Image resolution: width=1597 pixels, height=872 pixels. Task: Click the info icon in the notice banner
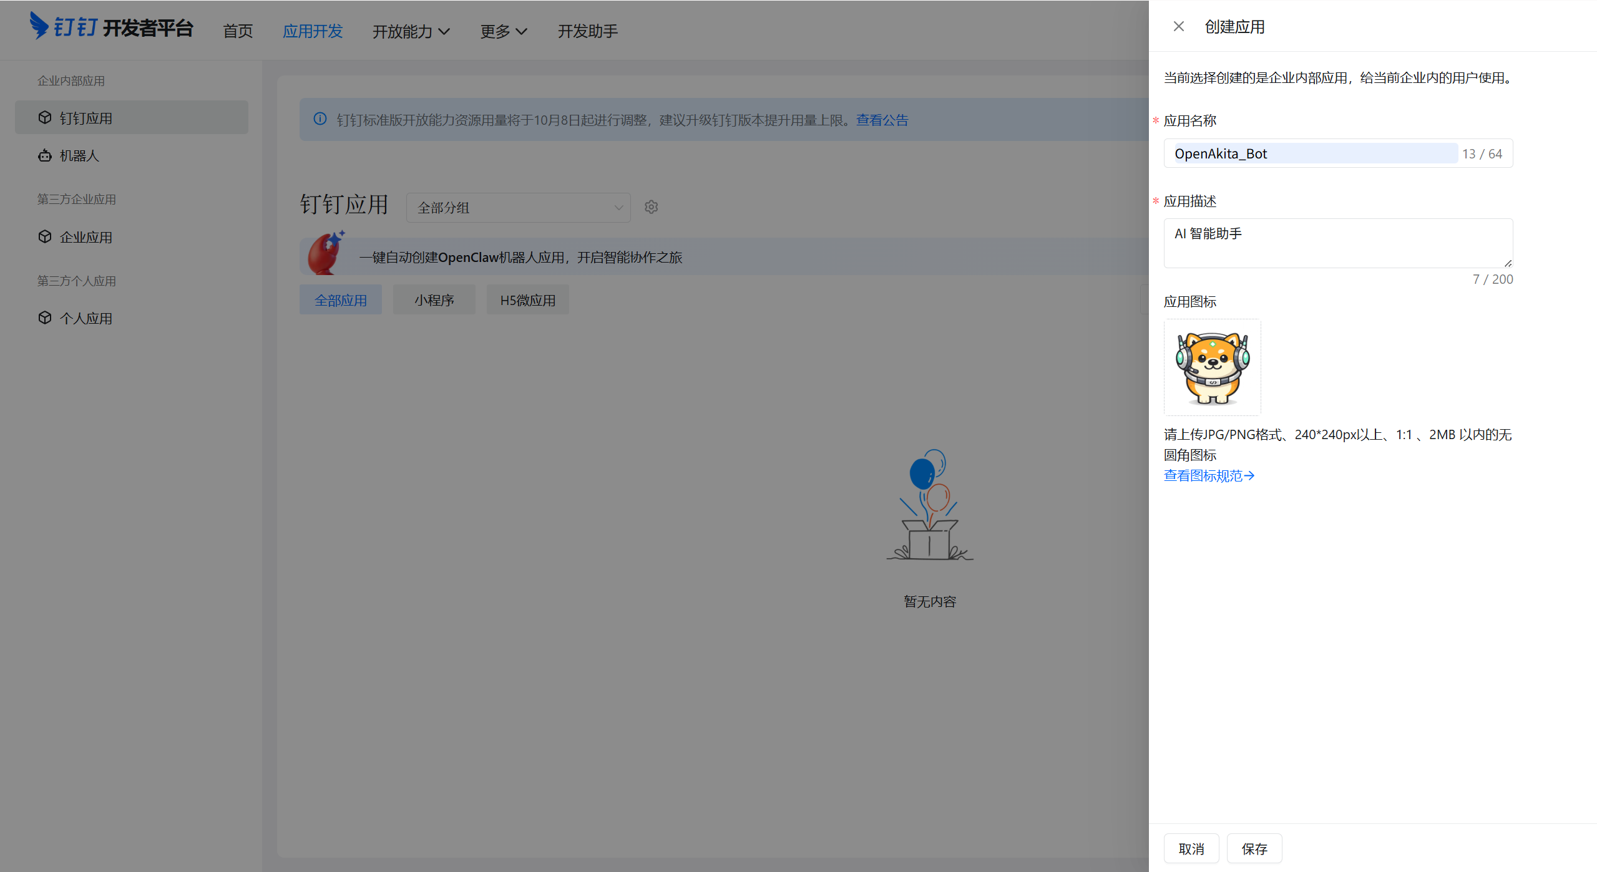coord(320,119)
